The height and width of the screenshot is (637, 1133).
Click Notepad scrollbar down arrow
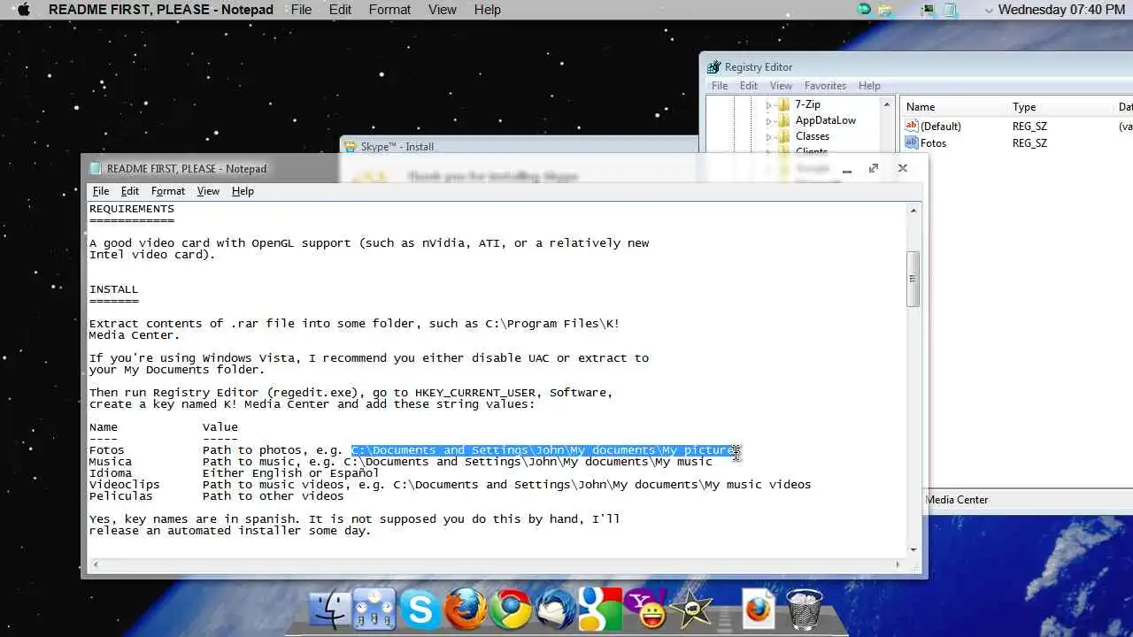pos(913,549)
